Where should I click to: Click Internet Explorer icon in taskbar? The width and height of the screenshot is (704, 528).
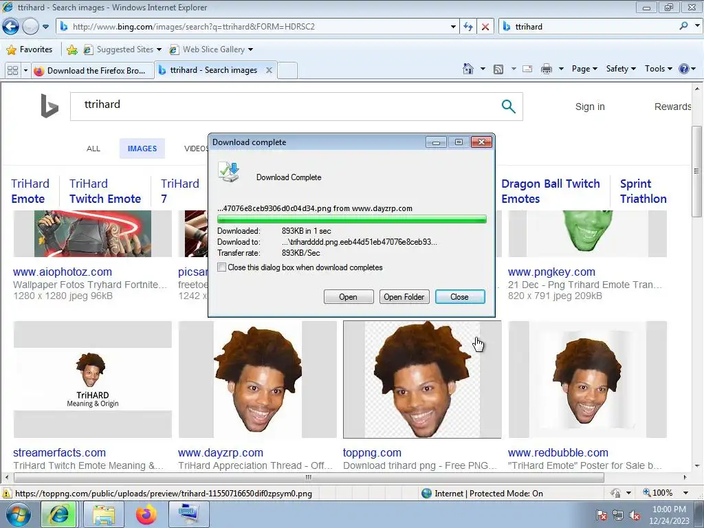click(59, 514)
